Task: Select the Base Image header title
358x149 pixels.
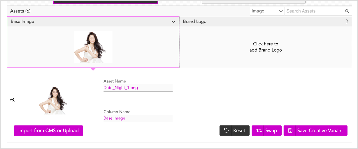Action: coord(22,22)
